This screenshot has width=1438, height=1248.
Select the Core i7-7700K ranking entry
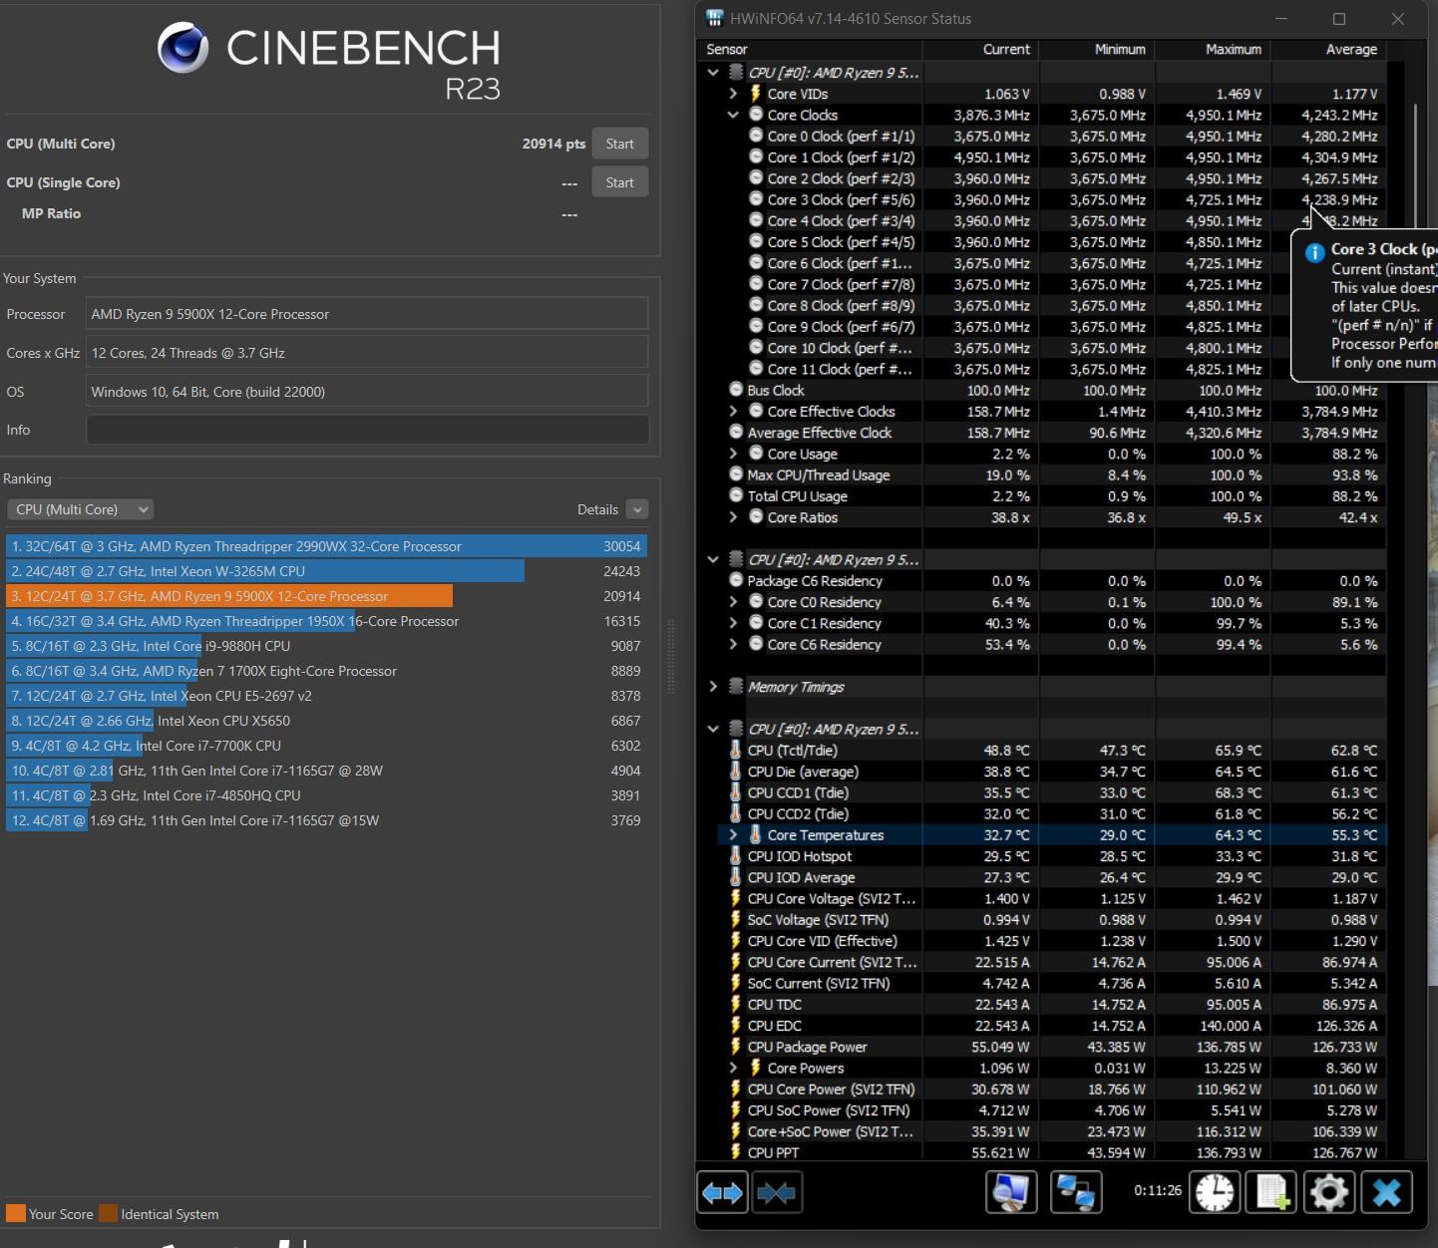pyautogui.click(x=326, y=746)
